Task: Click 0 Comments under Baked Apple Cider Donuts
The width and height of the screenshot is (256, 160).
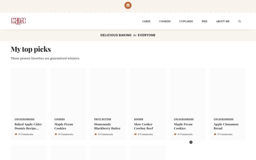Action: point(26,134)
